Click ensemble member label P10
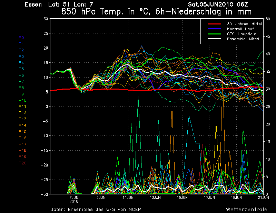The image size is (276, 213). coord(22,100)
